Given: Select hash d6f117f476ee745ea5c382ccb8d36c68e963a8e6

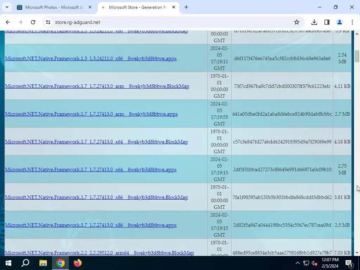Looking at the screenshot, I should (282, 58).
